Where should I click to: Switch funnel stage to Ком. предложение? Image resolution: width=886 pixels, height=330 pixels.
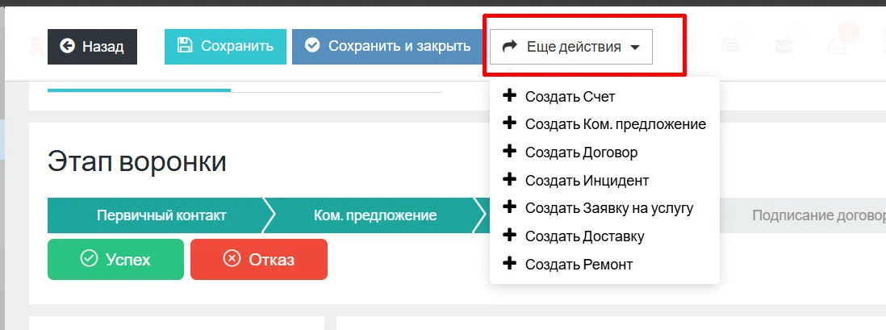(375, 215)
